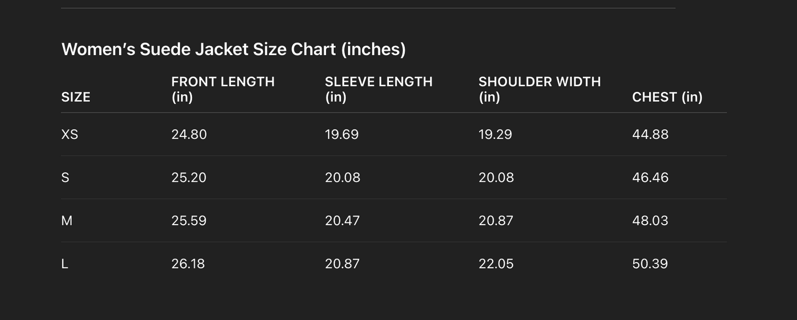Click the L shoulder width value 22.05

[x=496, y=264]
